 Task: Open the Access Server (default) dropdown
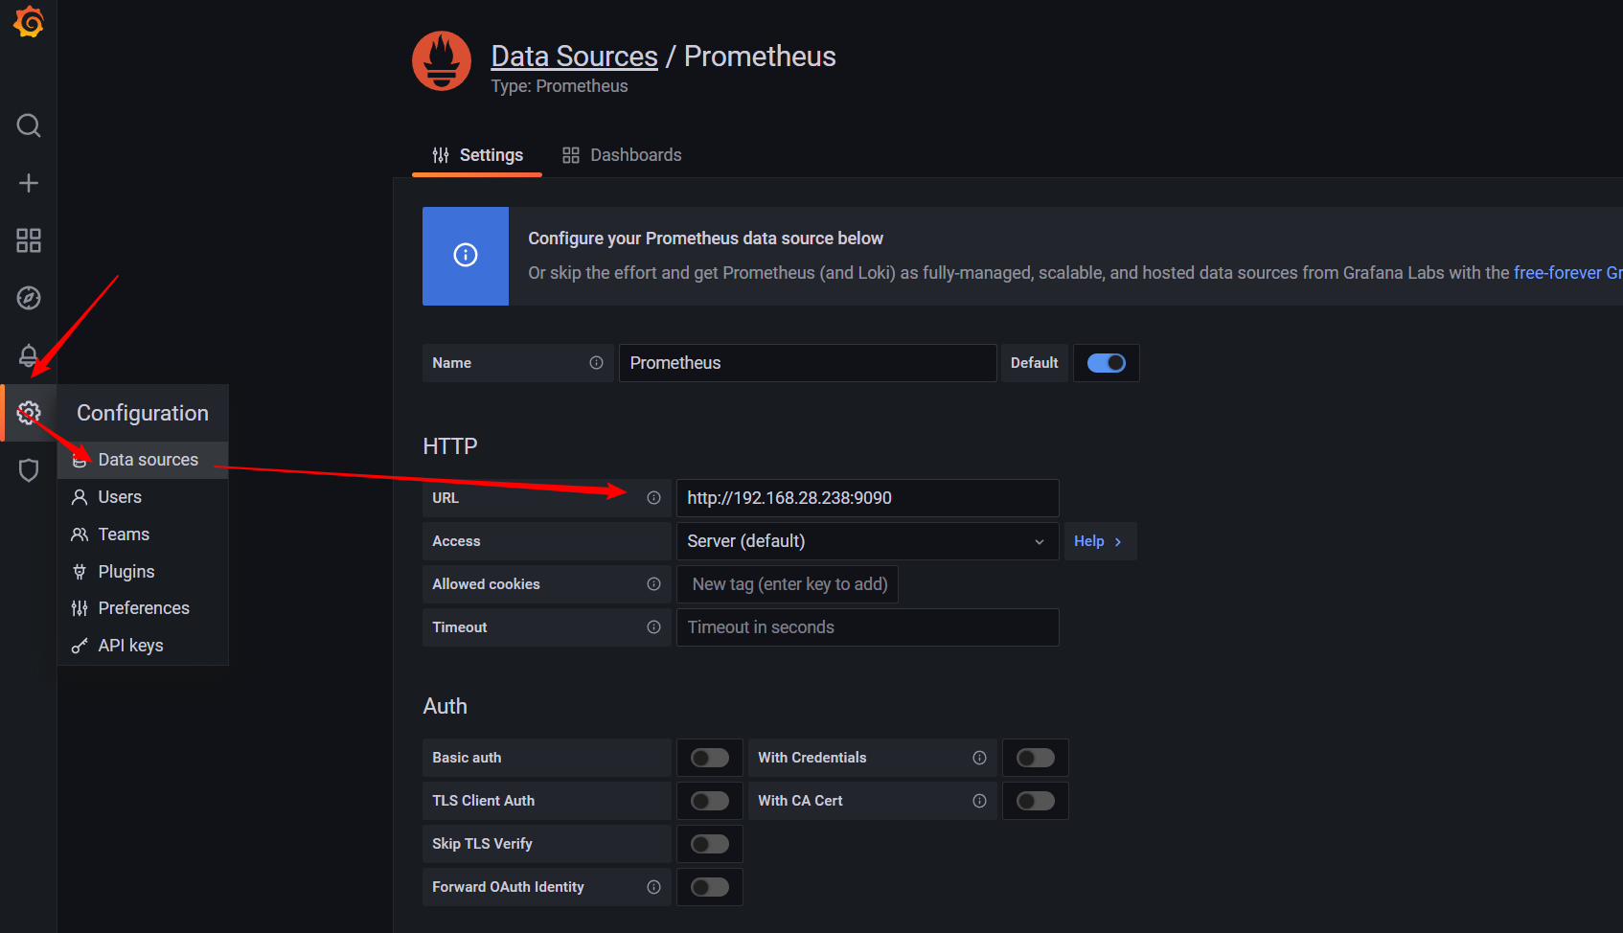point(866,541)
